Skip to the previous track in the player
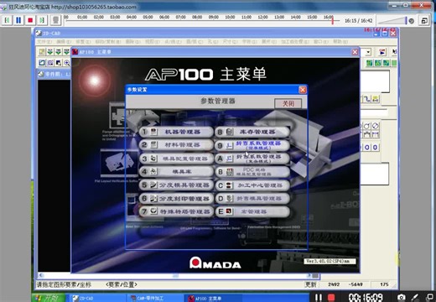436x302 pixels. point(7,20)
